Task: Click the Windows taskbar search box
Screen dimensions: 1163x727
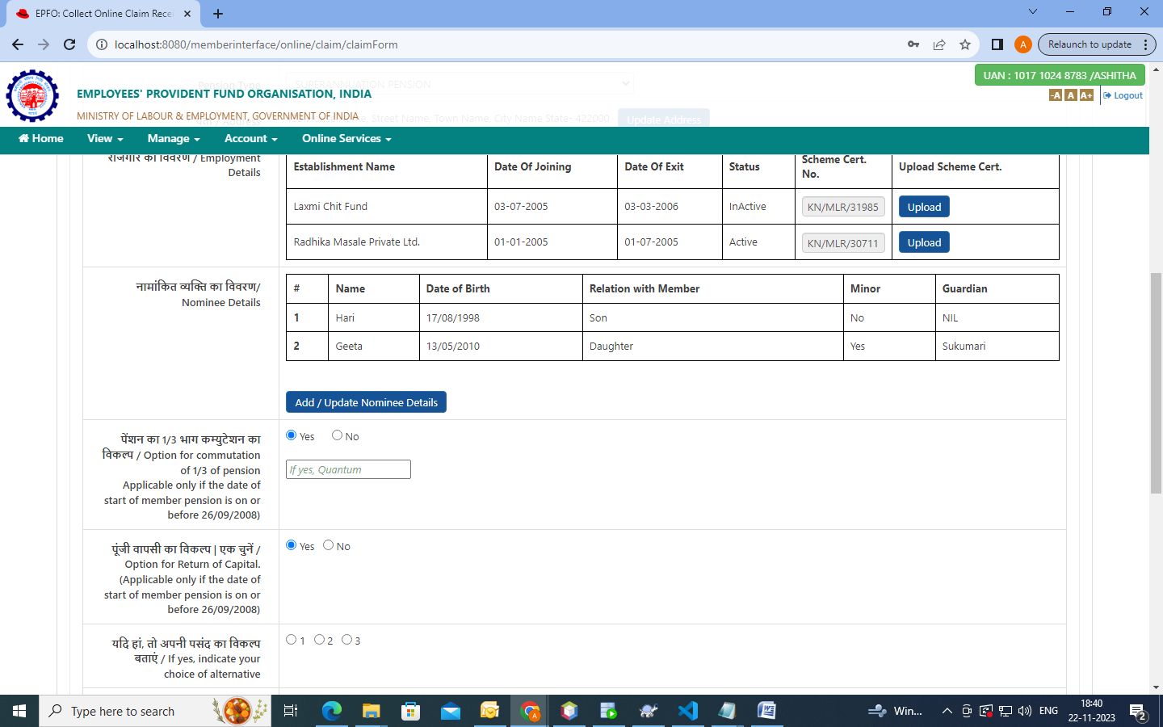Action: (154, 711)
